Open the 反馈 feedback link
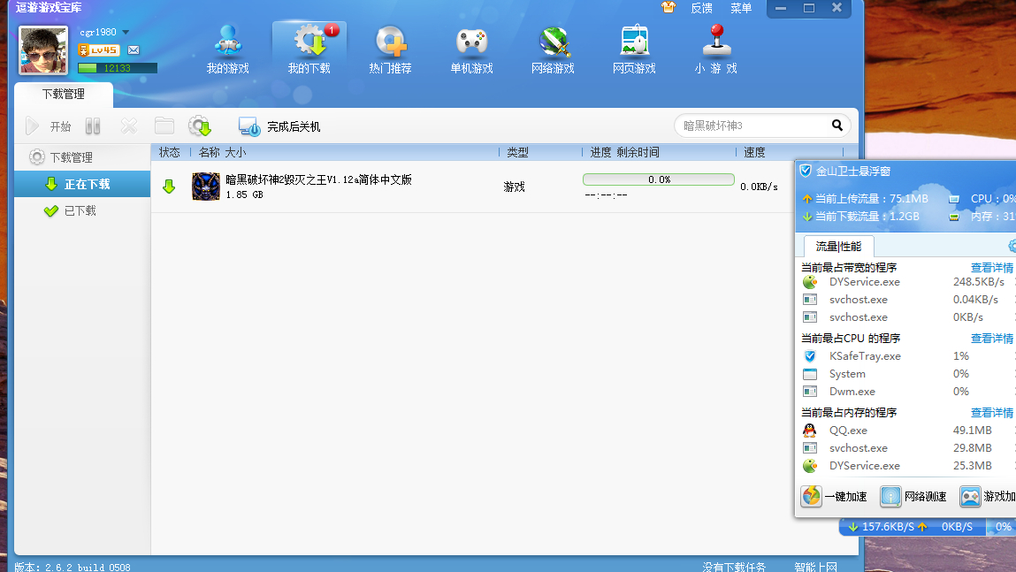Viewport: 1016px width, 572px height. click(x=701, y=9)
